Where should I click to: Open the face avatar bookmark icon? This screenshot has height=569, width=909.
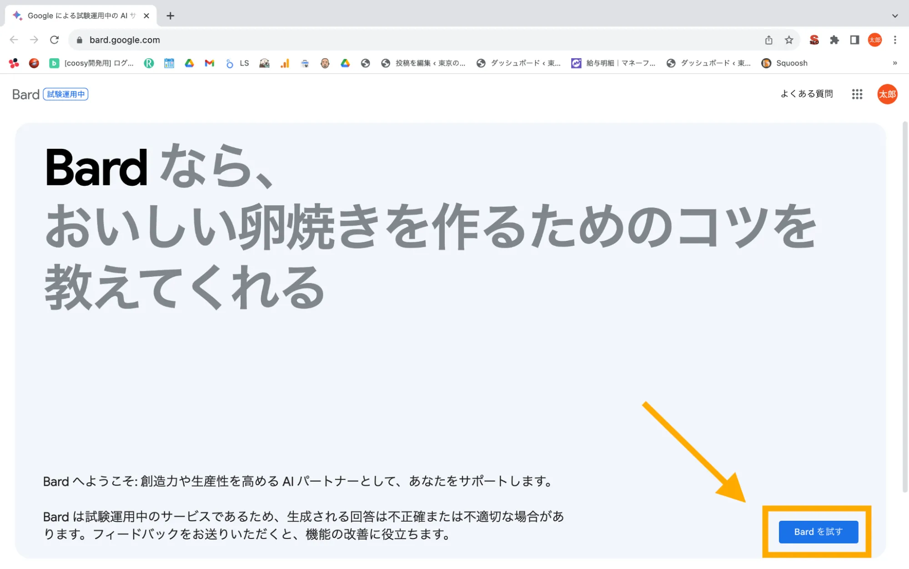pyautogui.click(x=325, y=63)
